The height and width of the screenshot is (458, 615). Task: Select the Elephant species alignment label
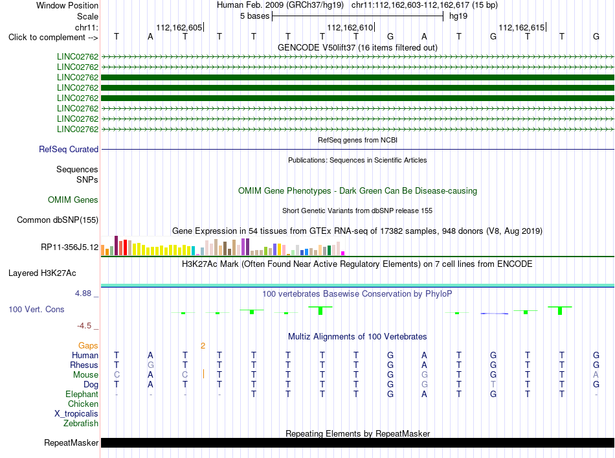pyautogui.click(x=82, y=394)
